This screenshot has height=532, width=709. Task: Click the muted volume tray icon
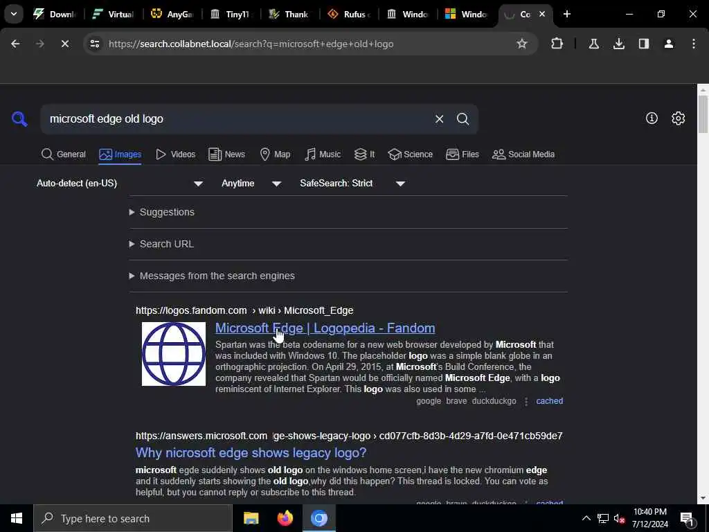[x=619, y=518]
